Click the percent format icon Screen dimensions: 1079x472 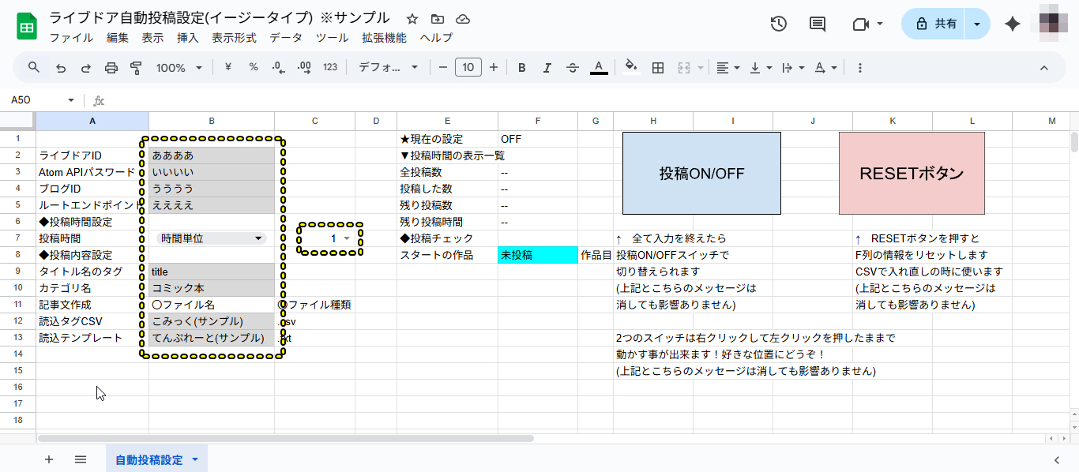click(x=252, y=68)
